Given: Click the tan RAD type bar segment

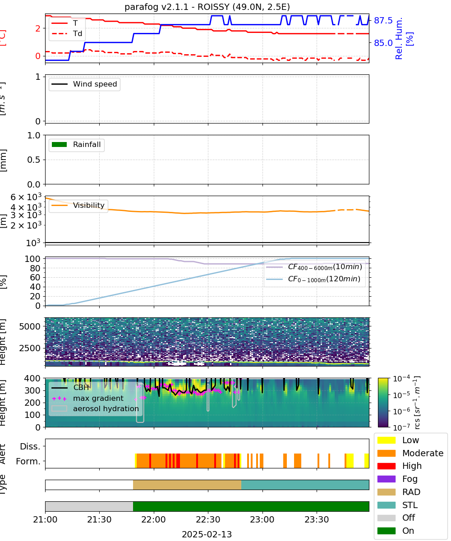Looking at the screenshot, I should pos(187,485).
